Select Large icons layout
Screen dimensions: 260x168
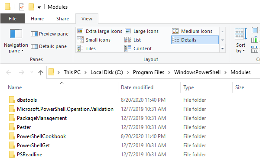tap(142, 31)
